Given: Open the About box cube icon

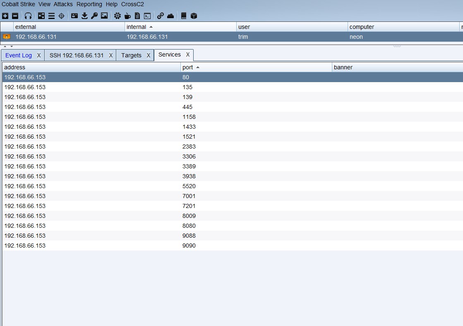Looking at the screenshot, I should (193, 16).
